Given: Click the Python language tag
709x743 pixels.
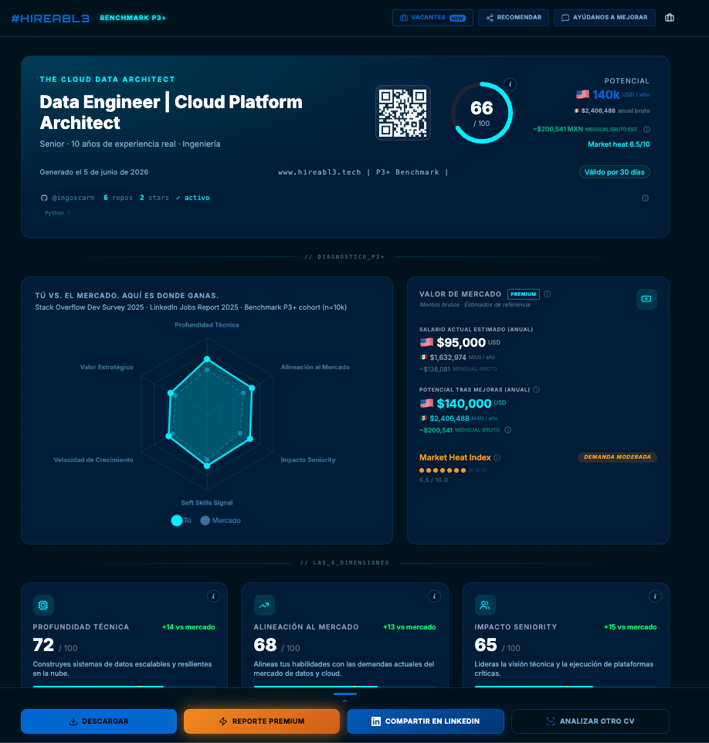Looking at the screenshot, I should (x=57, y=212).
